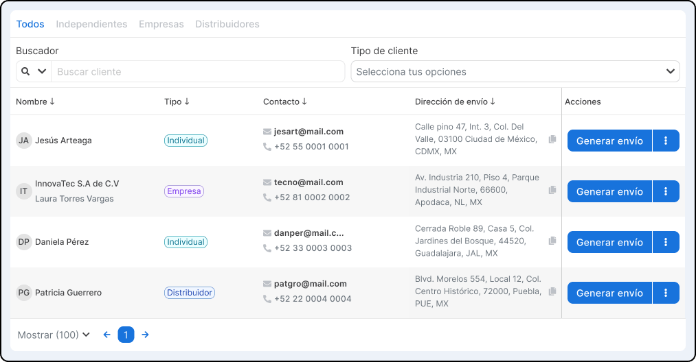Screen dimensions: 696x362
Task: Sort table by Nombre column
Action: coord(35,101)
